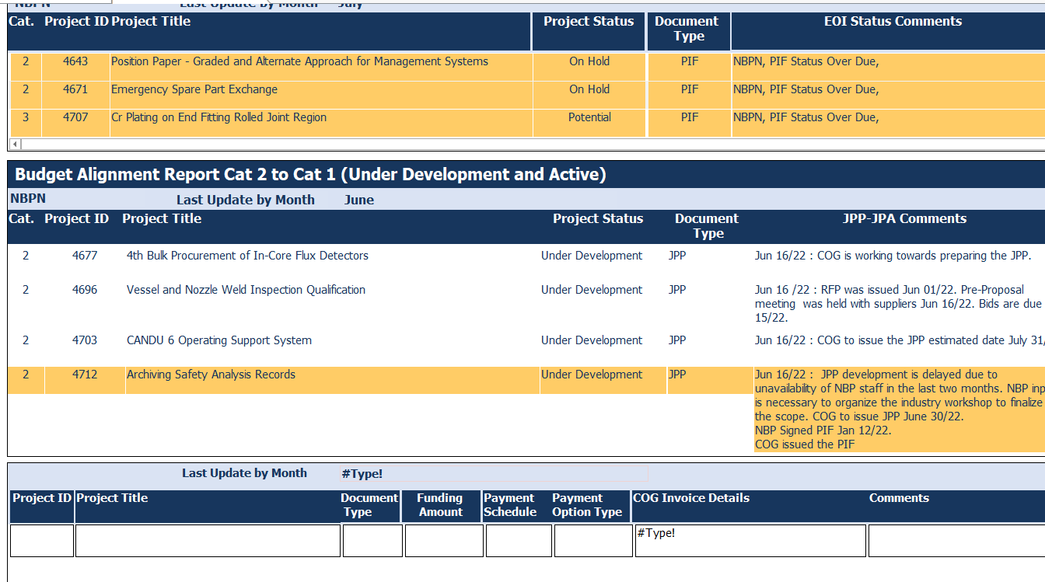Viewport: 1045px width, 582px height.
Task: Click Project ID 4696
Action: coord(85,290)
